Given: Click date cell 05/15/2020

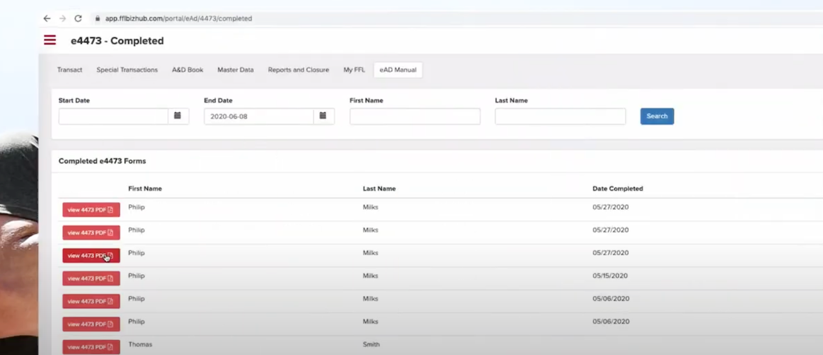Looking at the screenshot, I should coord(610,276).
